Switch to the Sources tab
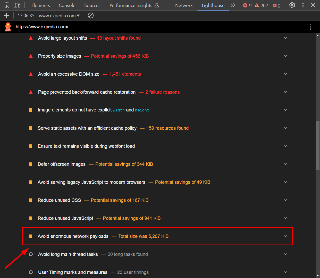Viewport: 320px width, 278px height. (x=92, y=5)
